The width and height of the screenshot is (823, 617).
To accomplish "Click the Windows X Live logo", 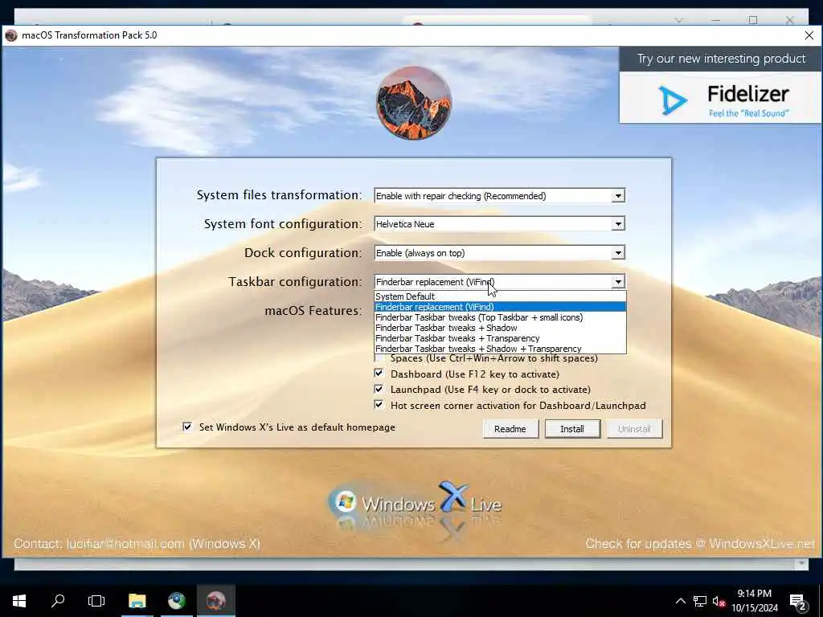I will pos(415,504).
